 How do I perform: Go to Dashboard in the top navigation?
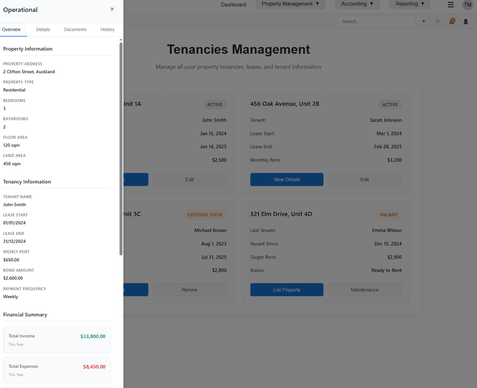233,5
